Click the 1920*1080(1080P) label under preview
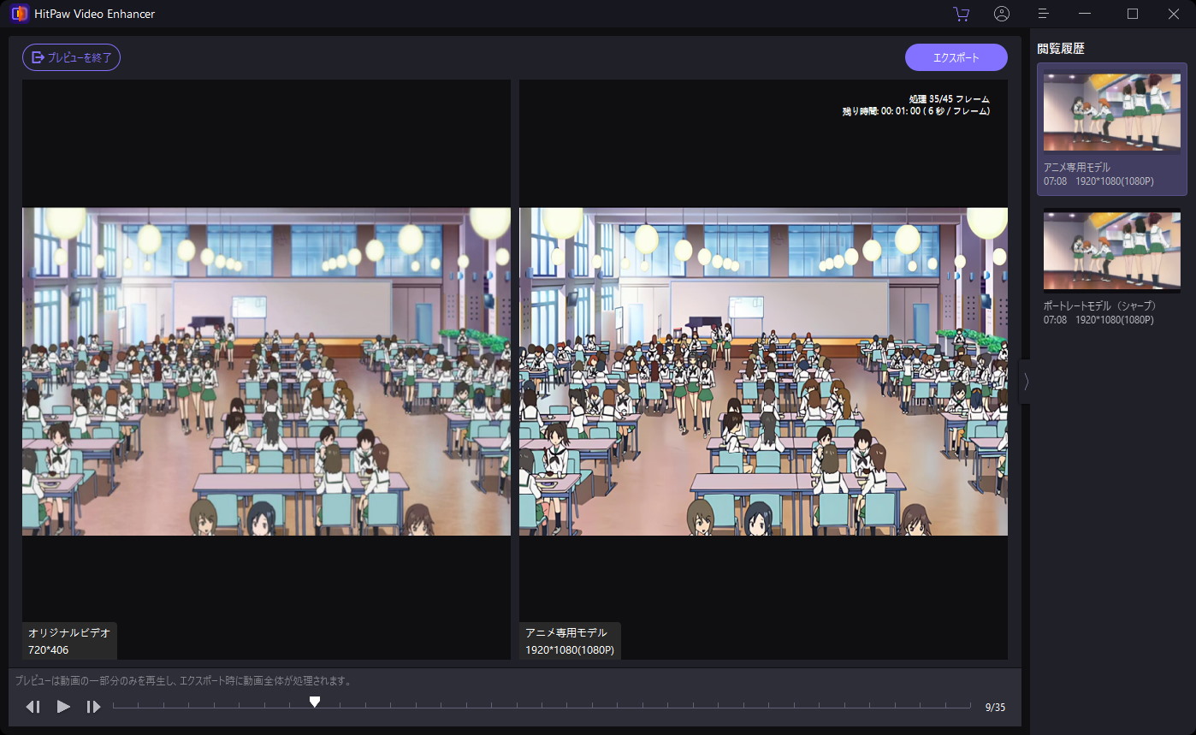1196x735 pixels. coord(570,650)
